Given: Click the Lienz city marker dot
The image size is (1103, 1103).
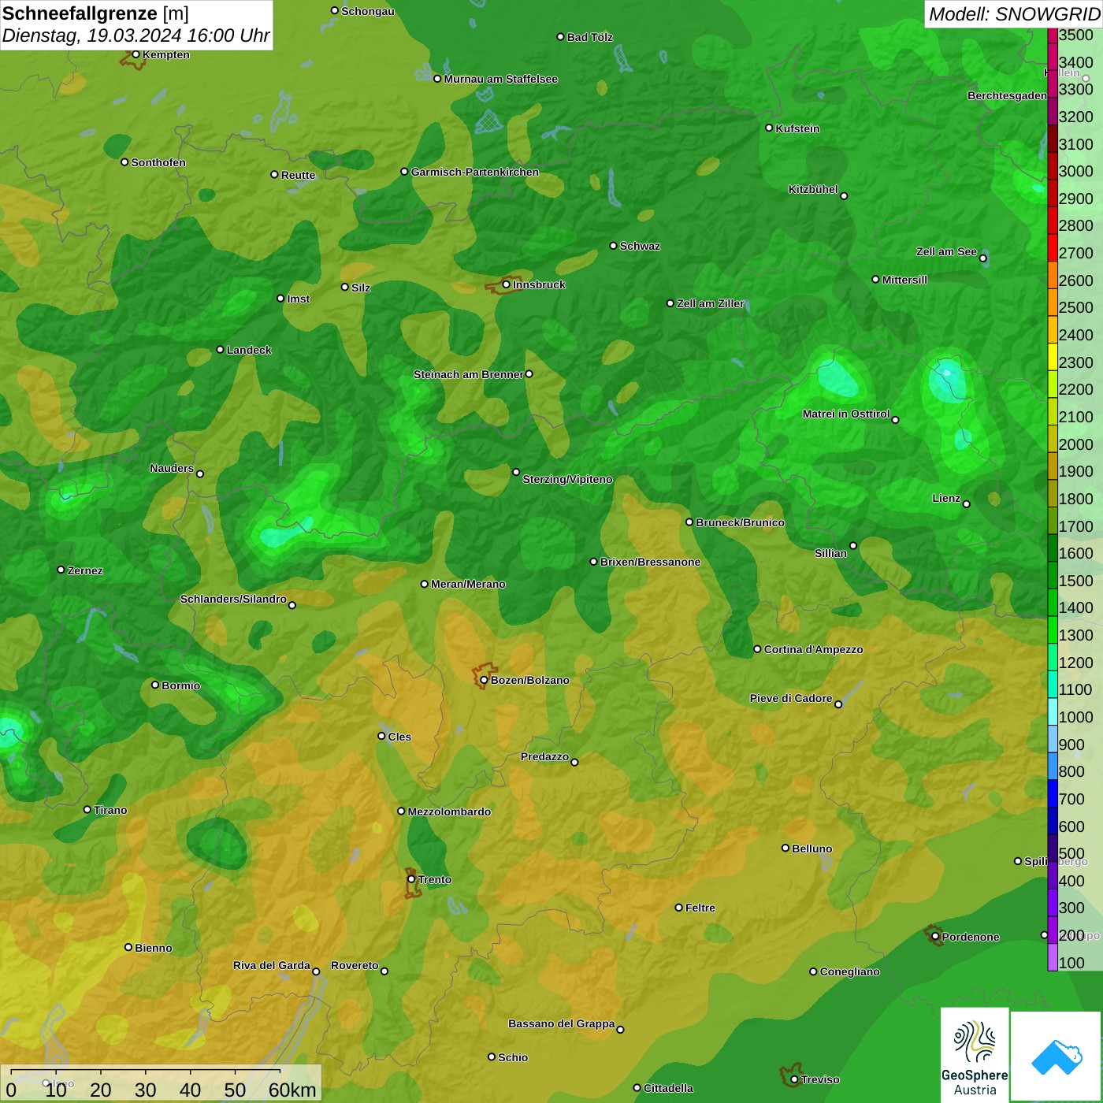Looking at the screenshot, I should click(x=967, y=504).
